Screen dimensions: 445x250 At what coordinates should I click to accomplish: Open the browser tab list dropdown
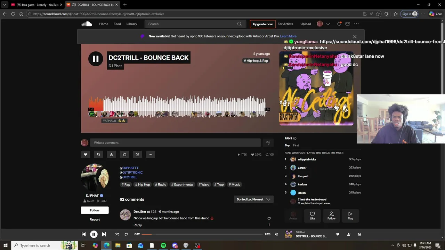tap(5, 5)
